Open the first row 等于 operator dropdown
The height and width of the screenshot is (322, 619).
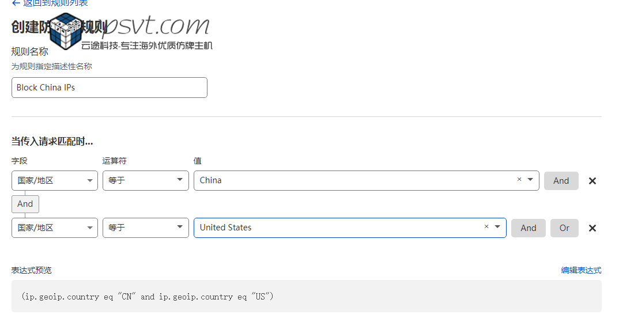pyautogui.click(x=145, y=180)
